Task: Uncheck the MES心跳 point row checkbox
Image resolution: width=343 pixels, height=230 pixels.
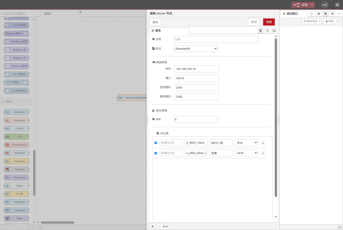Action: tap(156, 143)
